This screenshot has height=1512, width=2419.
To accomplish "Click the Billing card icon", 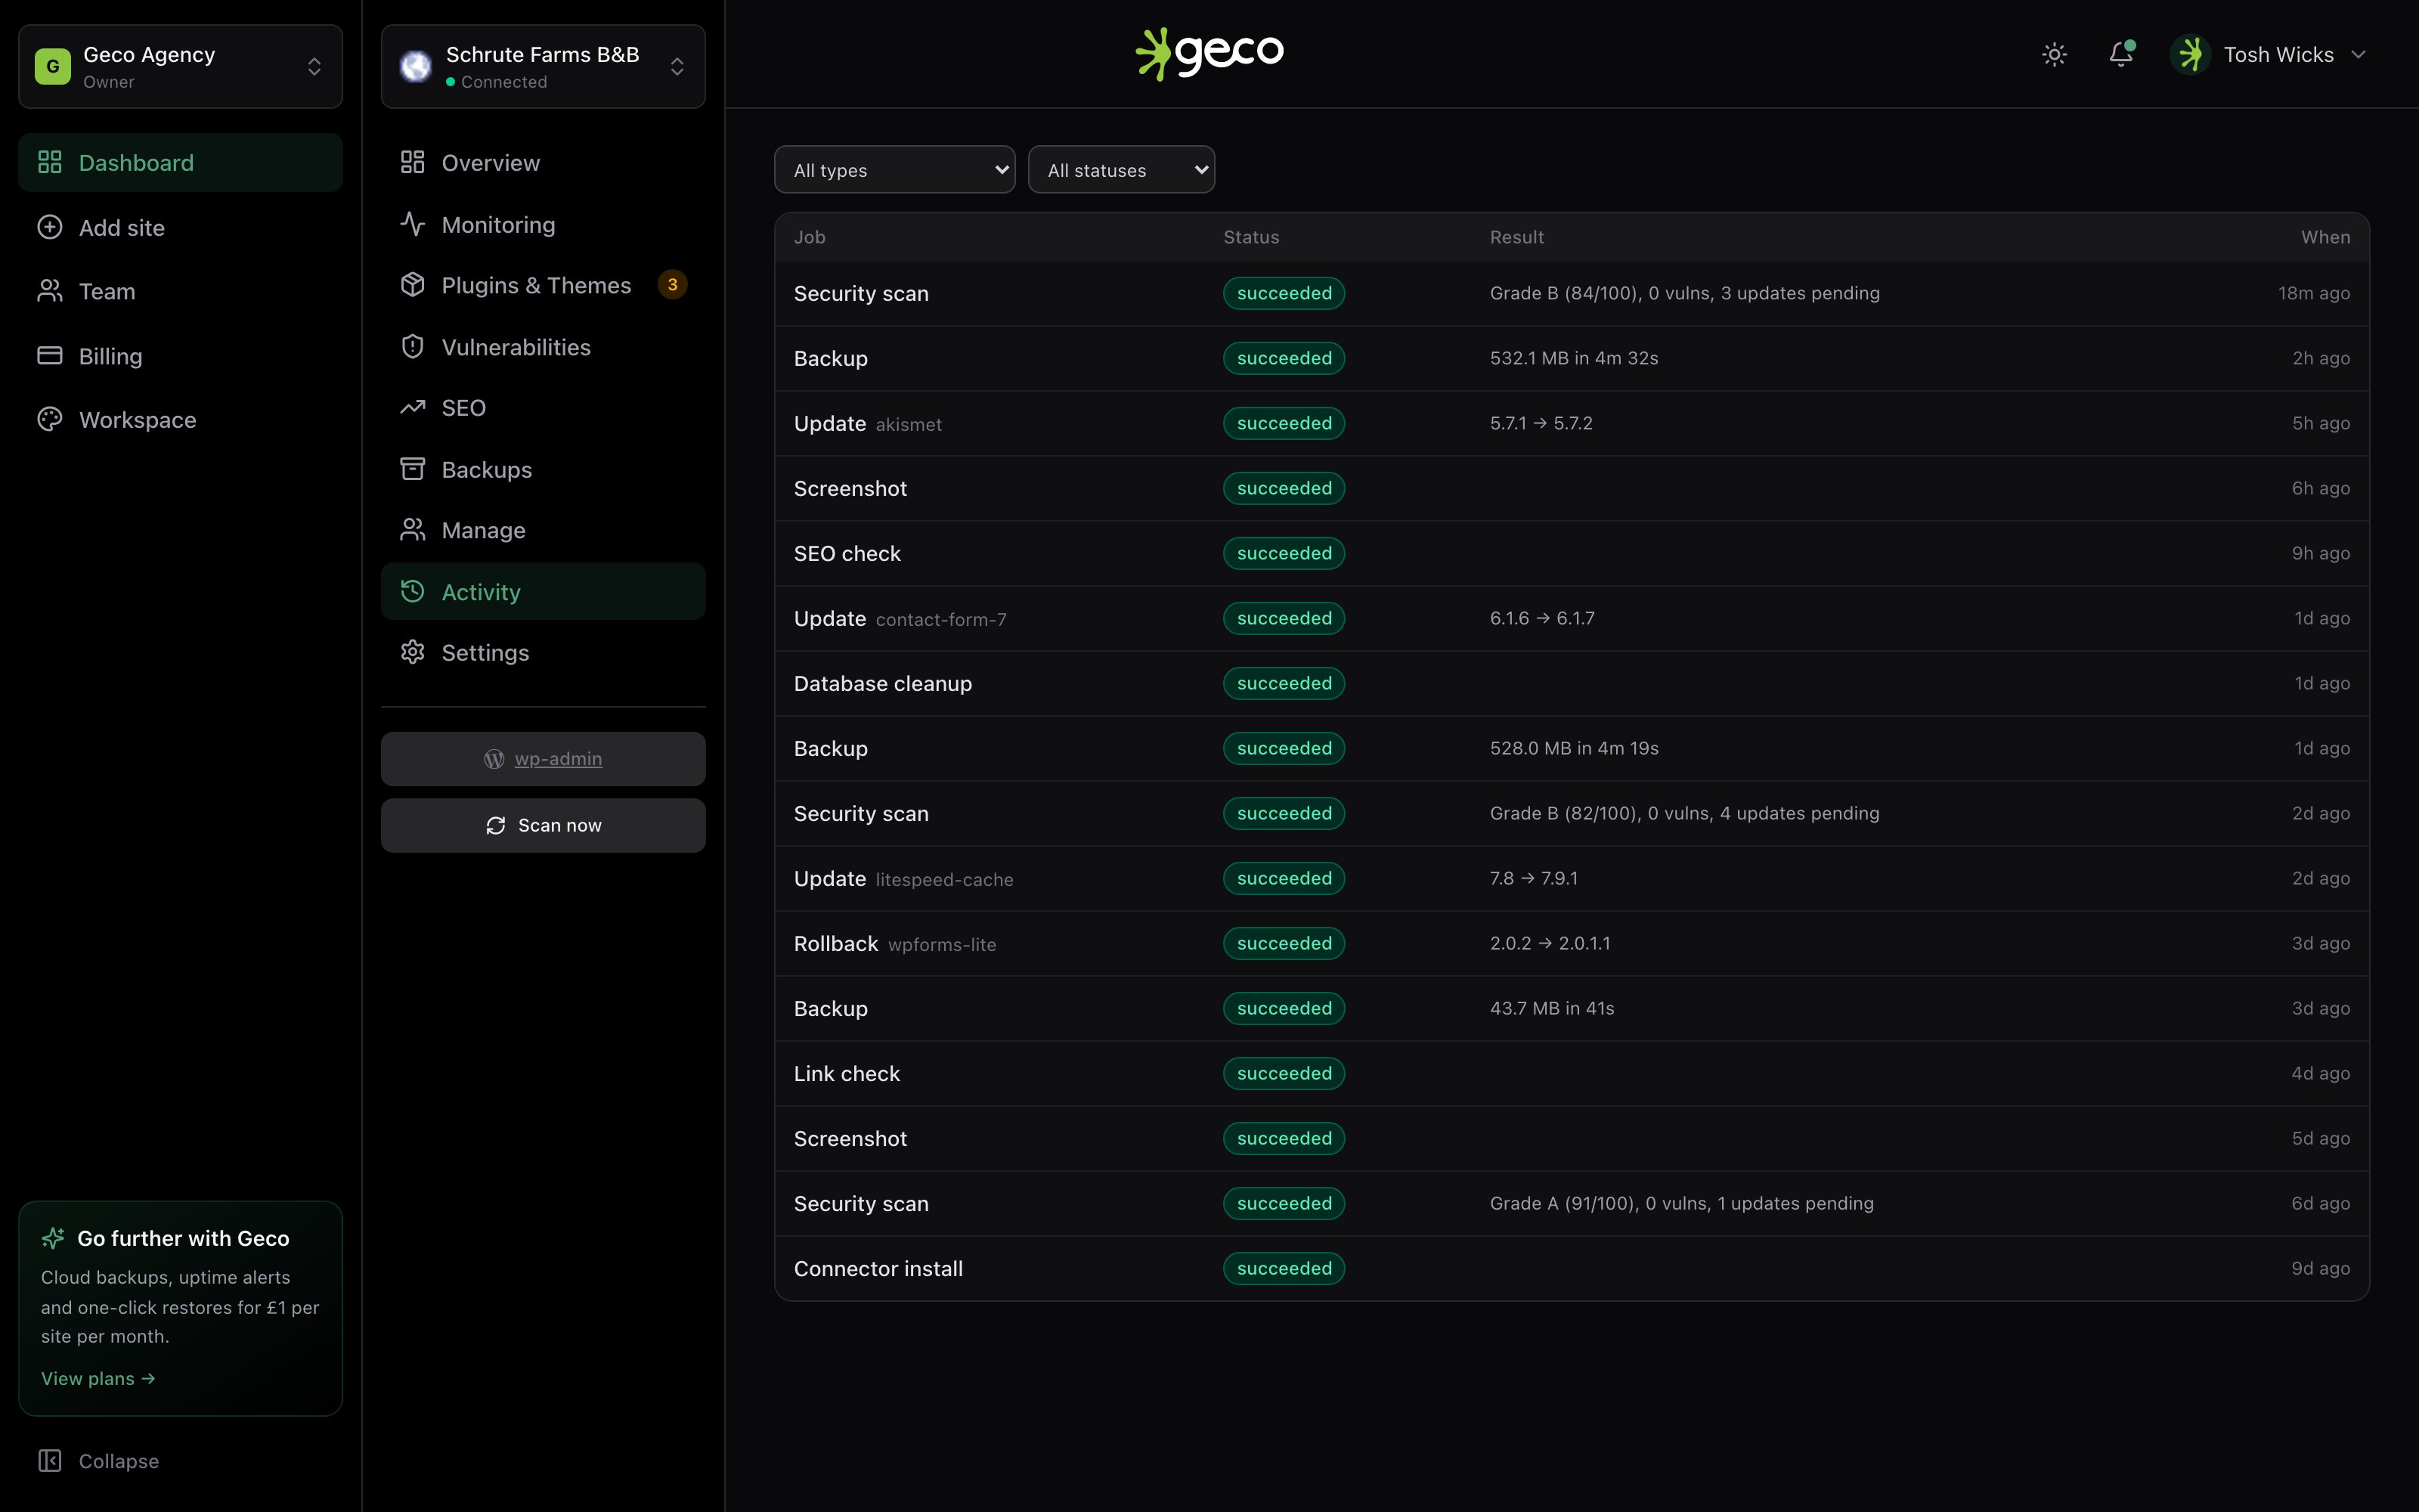I will pos(50,356).
